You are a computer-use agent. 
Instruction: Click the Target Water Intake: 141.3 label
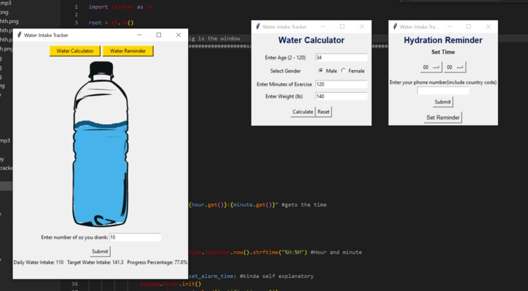pyautogui.click(x=95, y=262)
